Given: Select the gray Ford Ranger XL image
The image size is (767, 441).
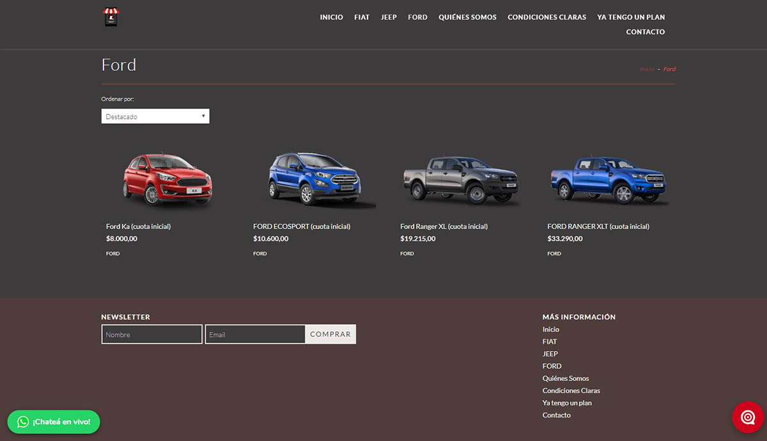Looking at the screenshot, I should (x=461, y=179).
